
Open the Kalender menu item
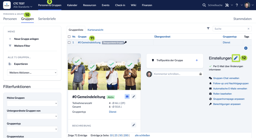point(72,5)
